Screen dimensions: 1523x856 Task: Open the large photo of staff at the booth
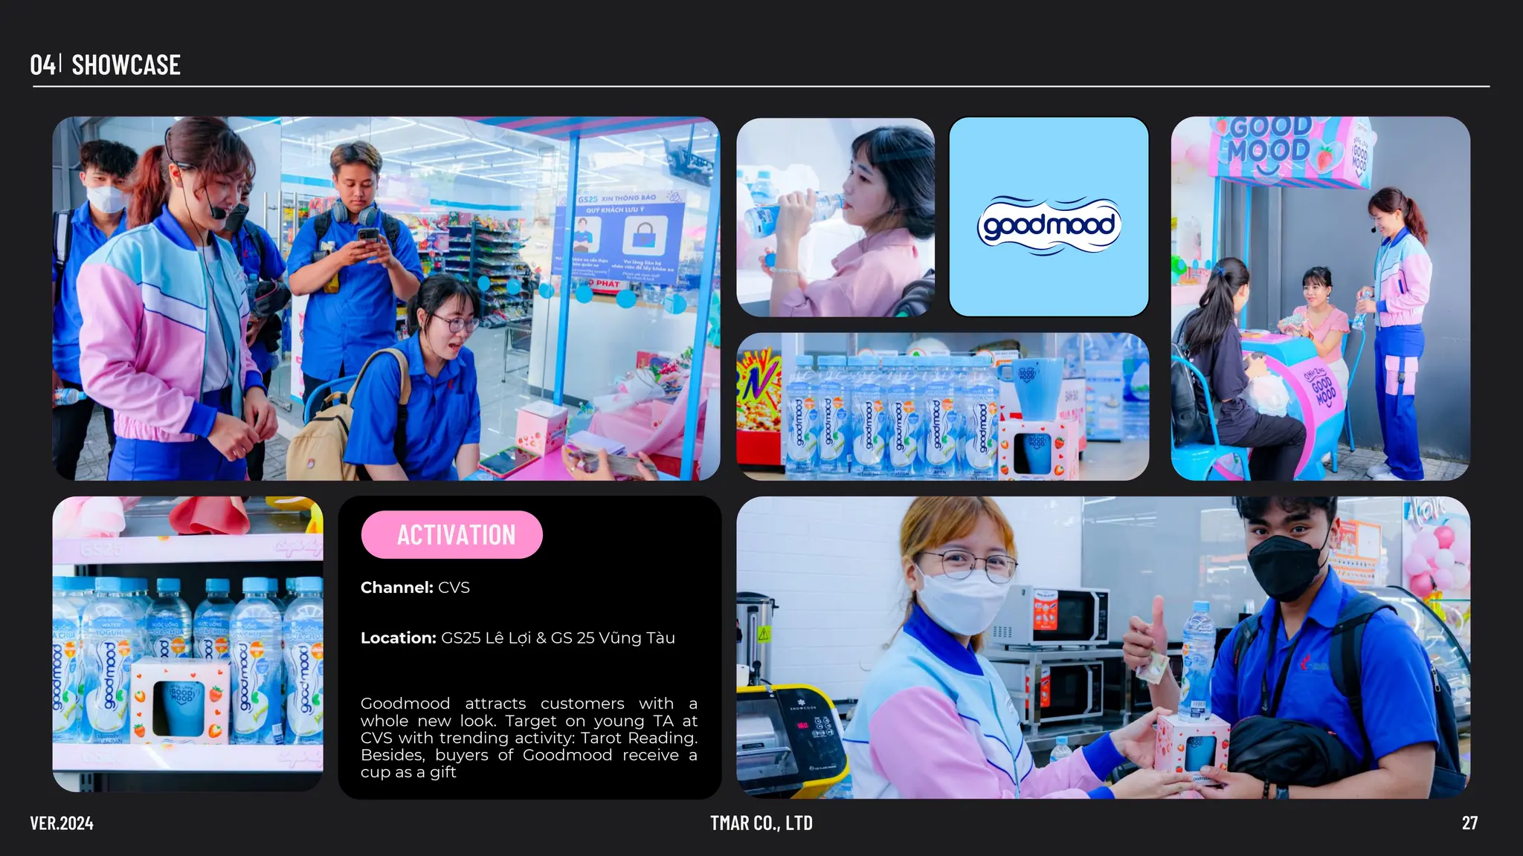[386, 298]
